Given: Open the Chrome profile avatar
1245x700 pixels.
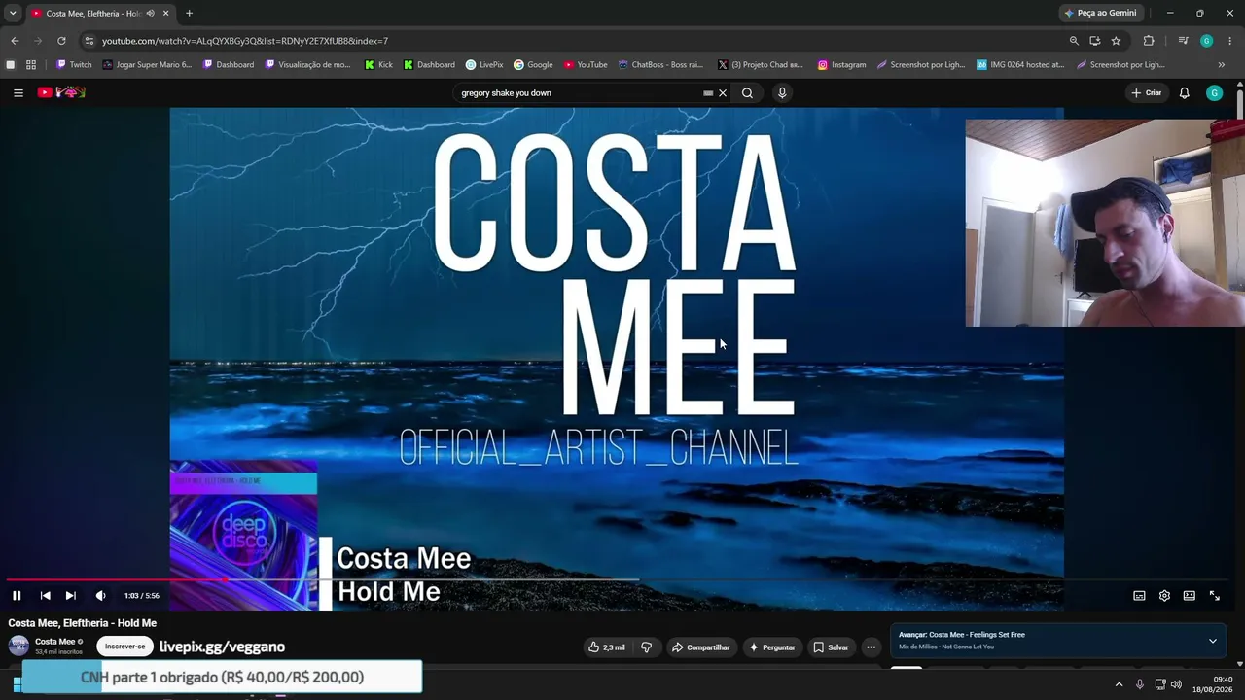Looking at the screenshot, I should coord(1206,41).
